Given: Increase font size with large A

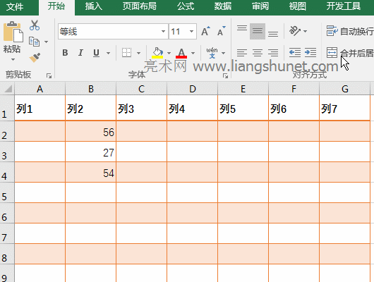Looking at the screenshot, I should 205,31.
